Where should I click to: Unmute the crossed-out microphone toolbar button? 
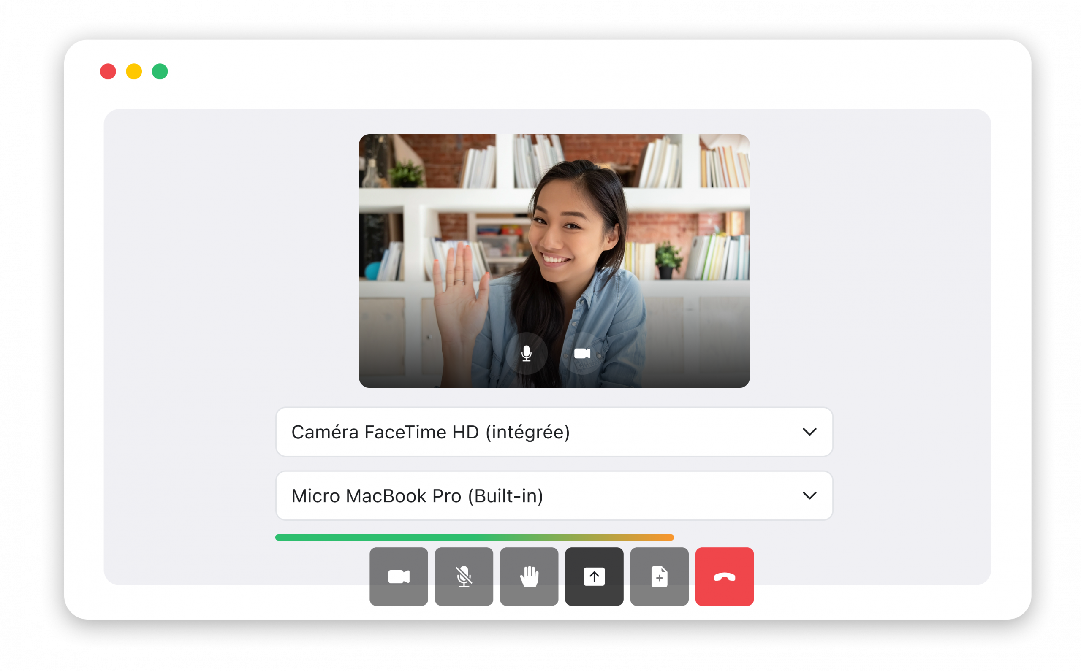[464, 576]
